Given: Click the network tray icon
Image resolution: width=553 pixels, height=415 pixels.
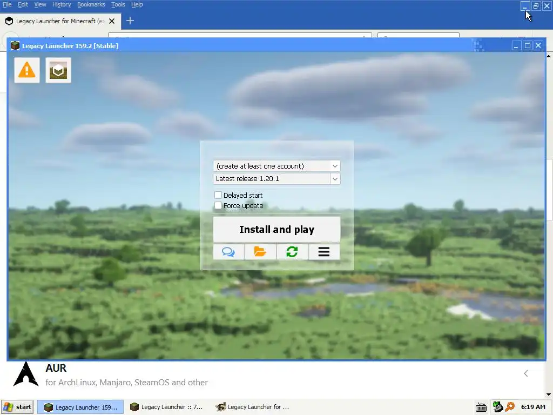Looking at the screenshot, I should 497,407.
